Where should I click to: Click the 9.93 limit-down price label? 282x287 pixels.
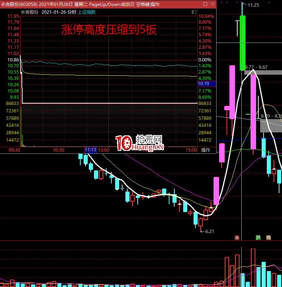click(14, 97)
